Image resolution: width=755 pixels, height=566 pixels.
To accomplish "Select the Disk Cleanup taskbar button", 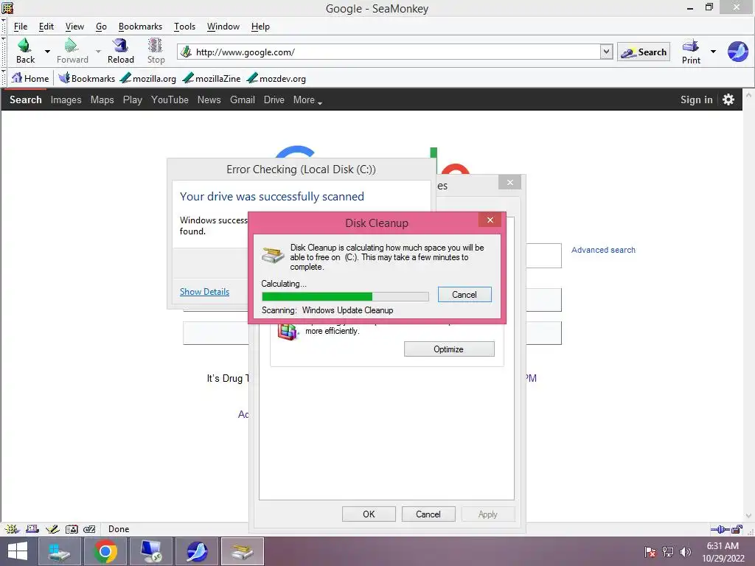I will (242, 551).
